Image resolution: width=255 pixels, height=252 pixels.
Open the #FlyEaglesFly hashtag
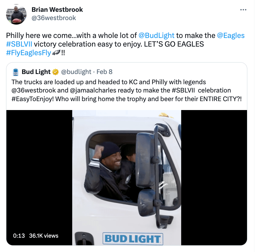pos(28,53)
